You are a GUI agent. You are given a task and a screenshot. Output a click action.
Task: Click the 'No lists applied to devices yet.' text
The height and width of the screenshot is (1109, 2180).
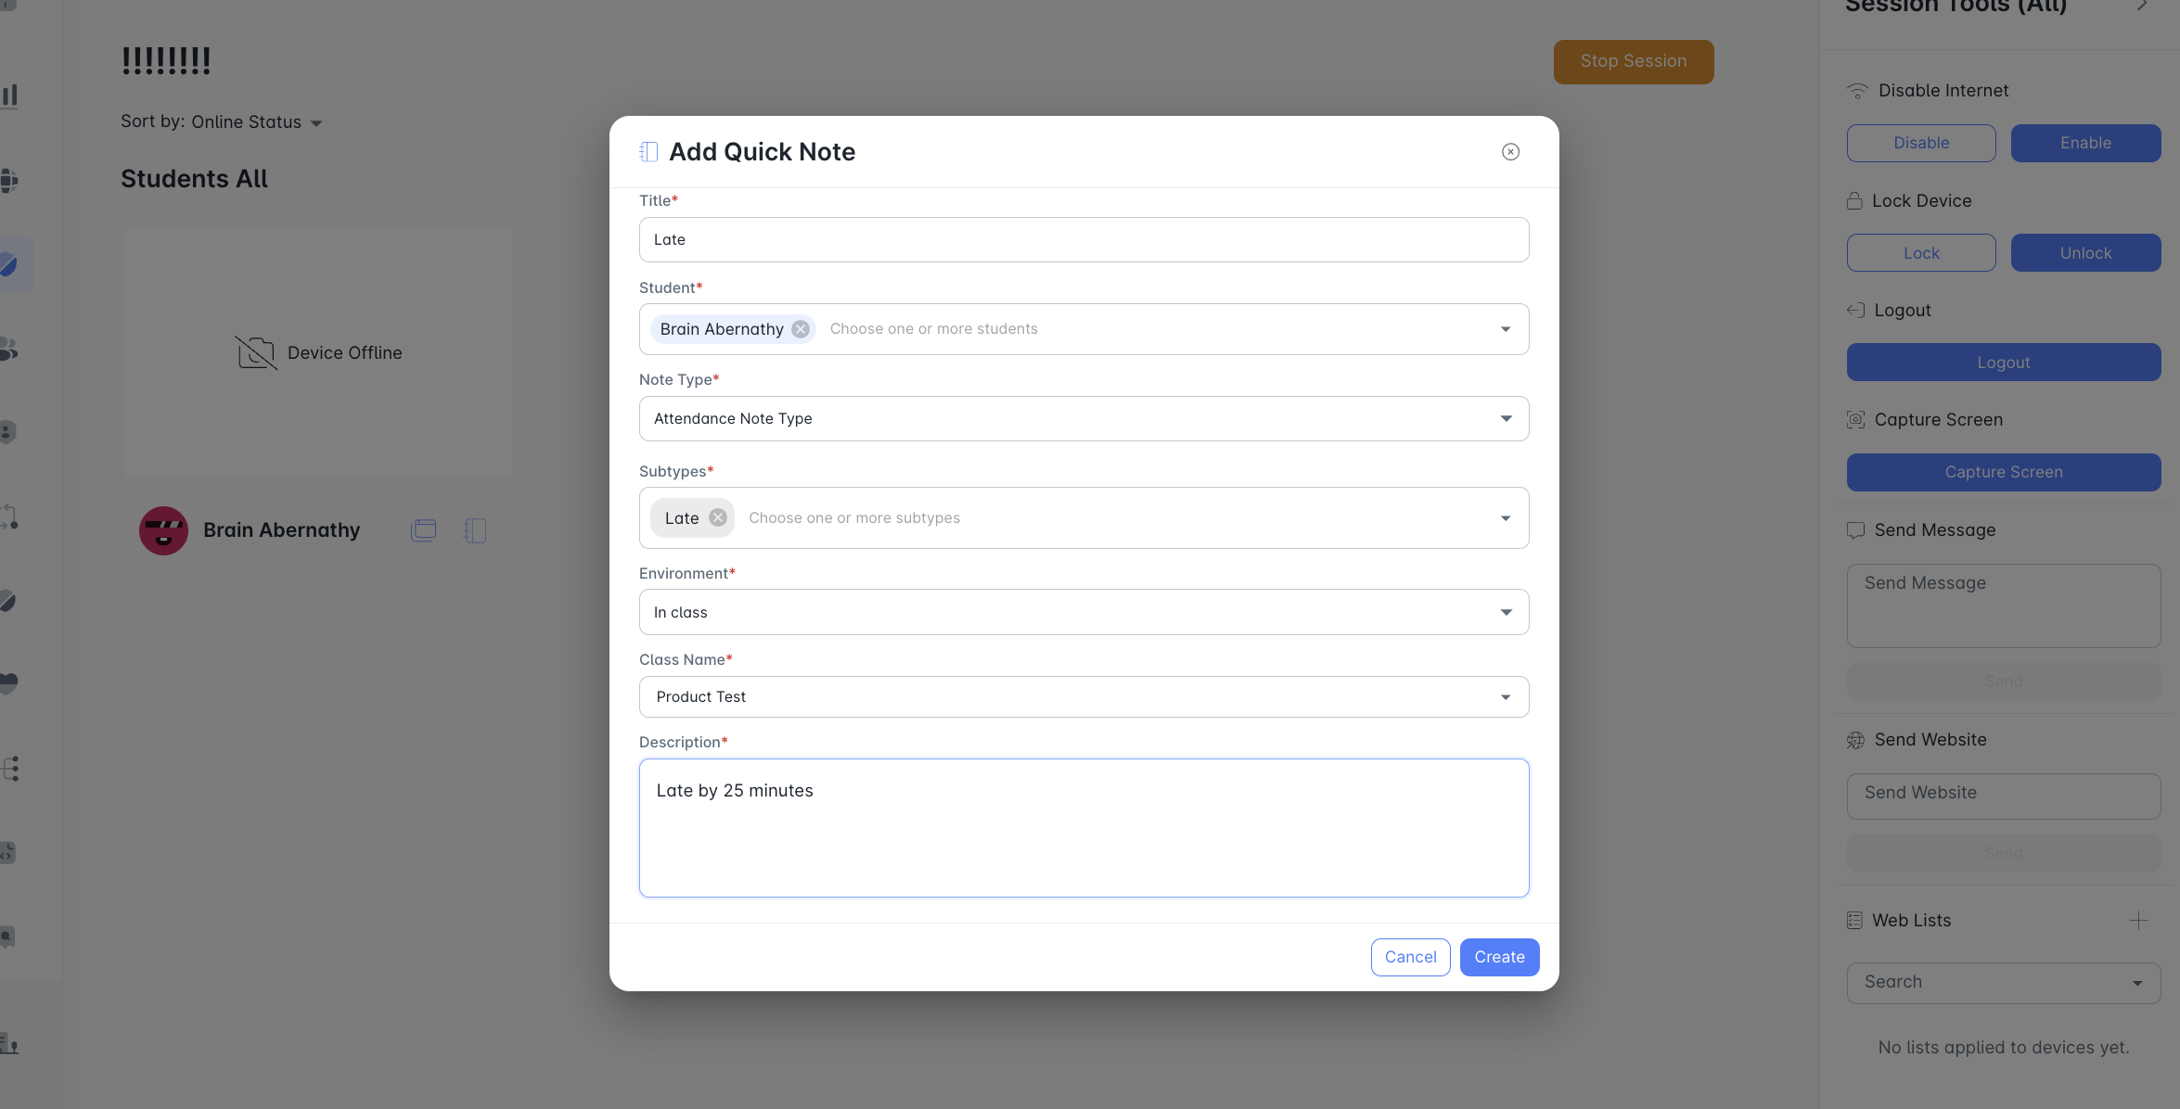click(x=2004, y=1048)
